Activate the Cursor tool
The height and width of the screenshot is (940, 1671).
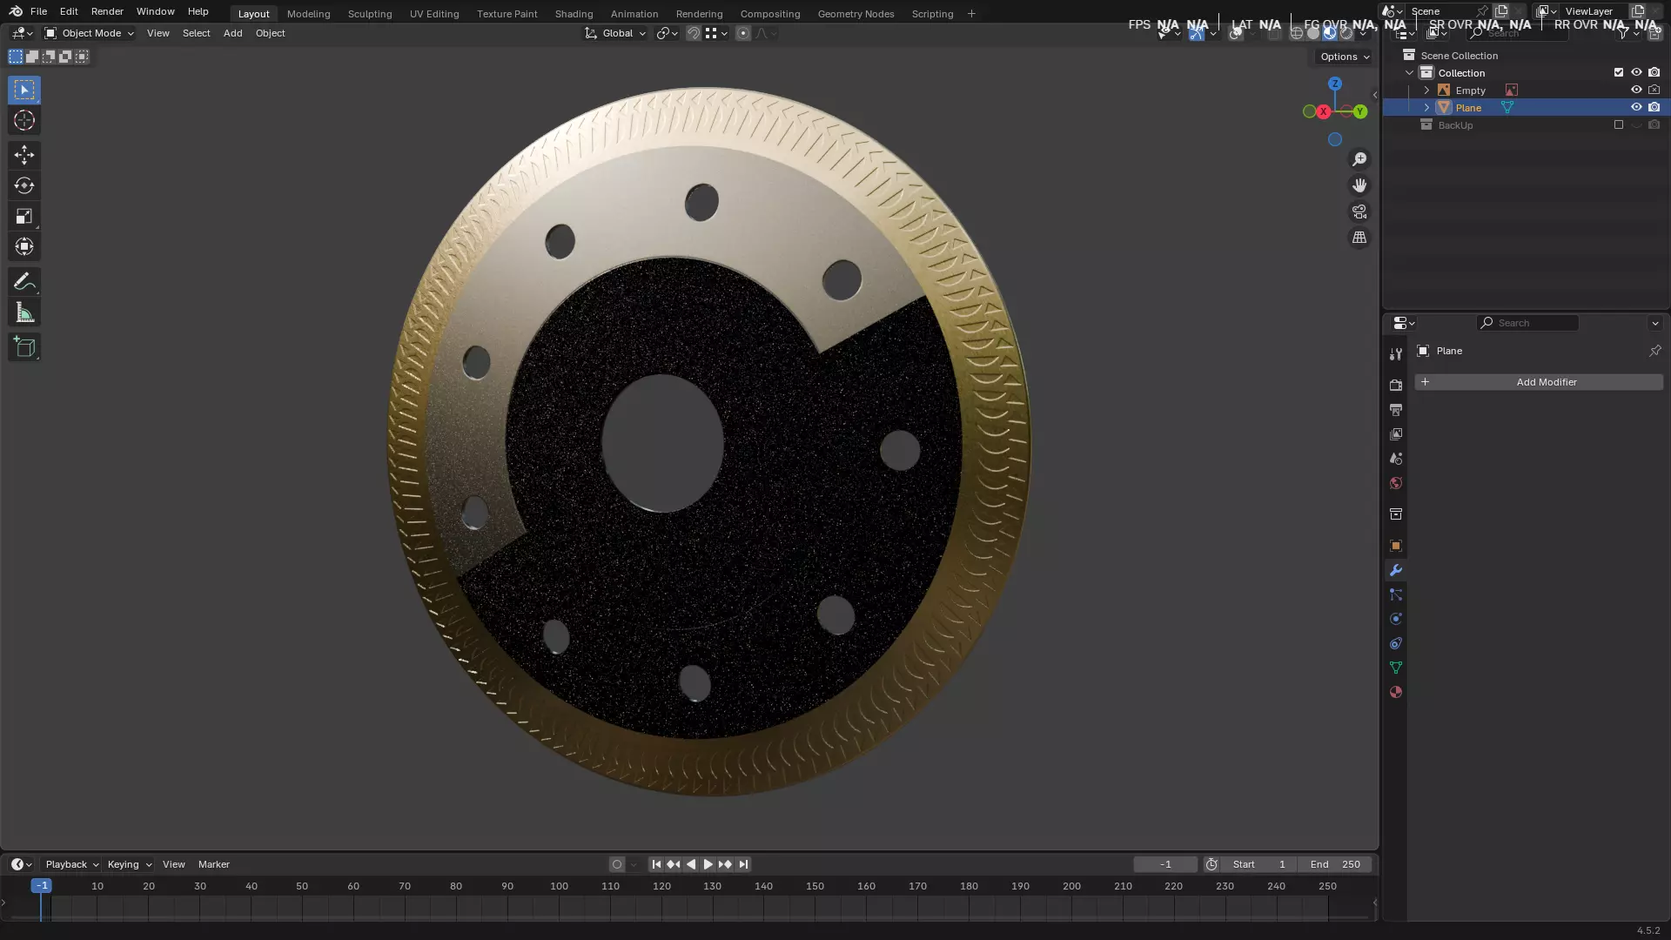[24, 120]
